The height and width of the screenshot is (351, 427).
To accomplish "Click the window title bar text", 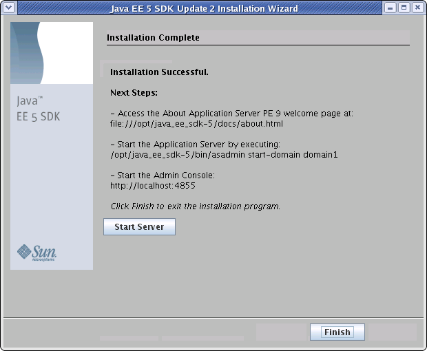I will 204,8.
